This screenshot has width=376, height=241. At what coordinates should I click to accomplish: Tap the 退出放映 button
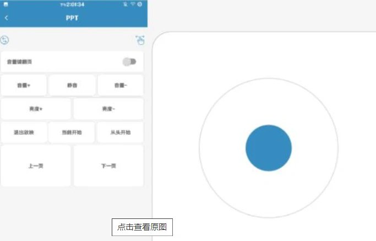(24, 132)
